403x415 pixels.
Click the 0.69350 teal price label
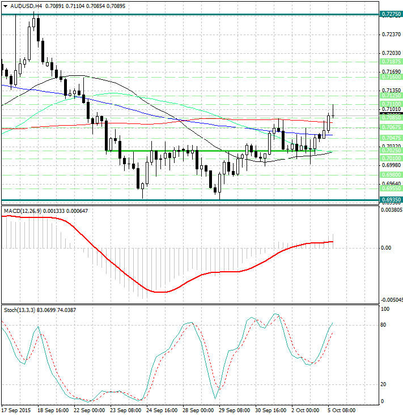[390, 200]
